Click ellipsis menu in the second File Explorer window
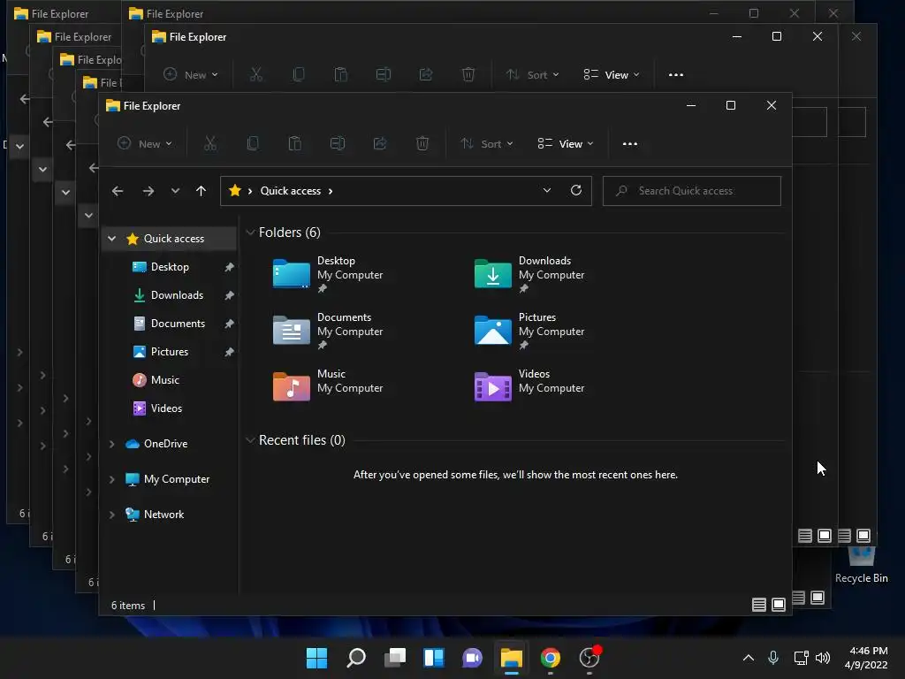 676,75
